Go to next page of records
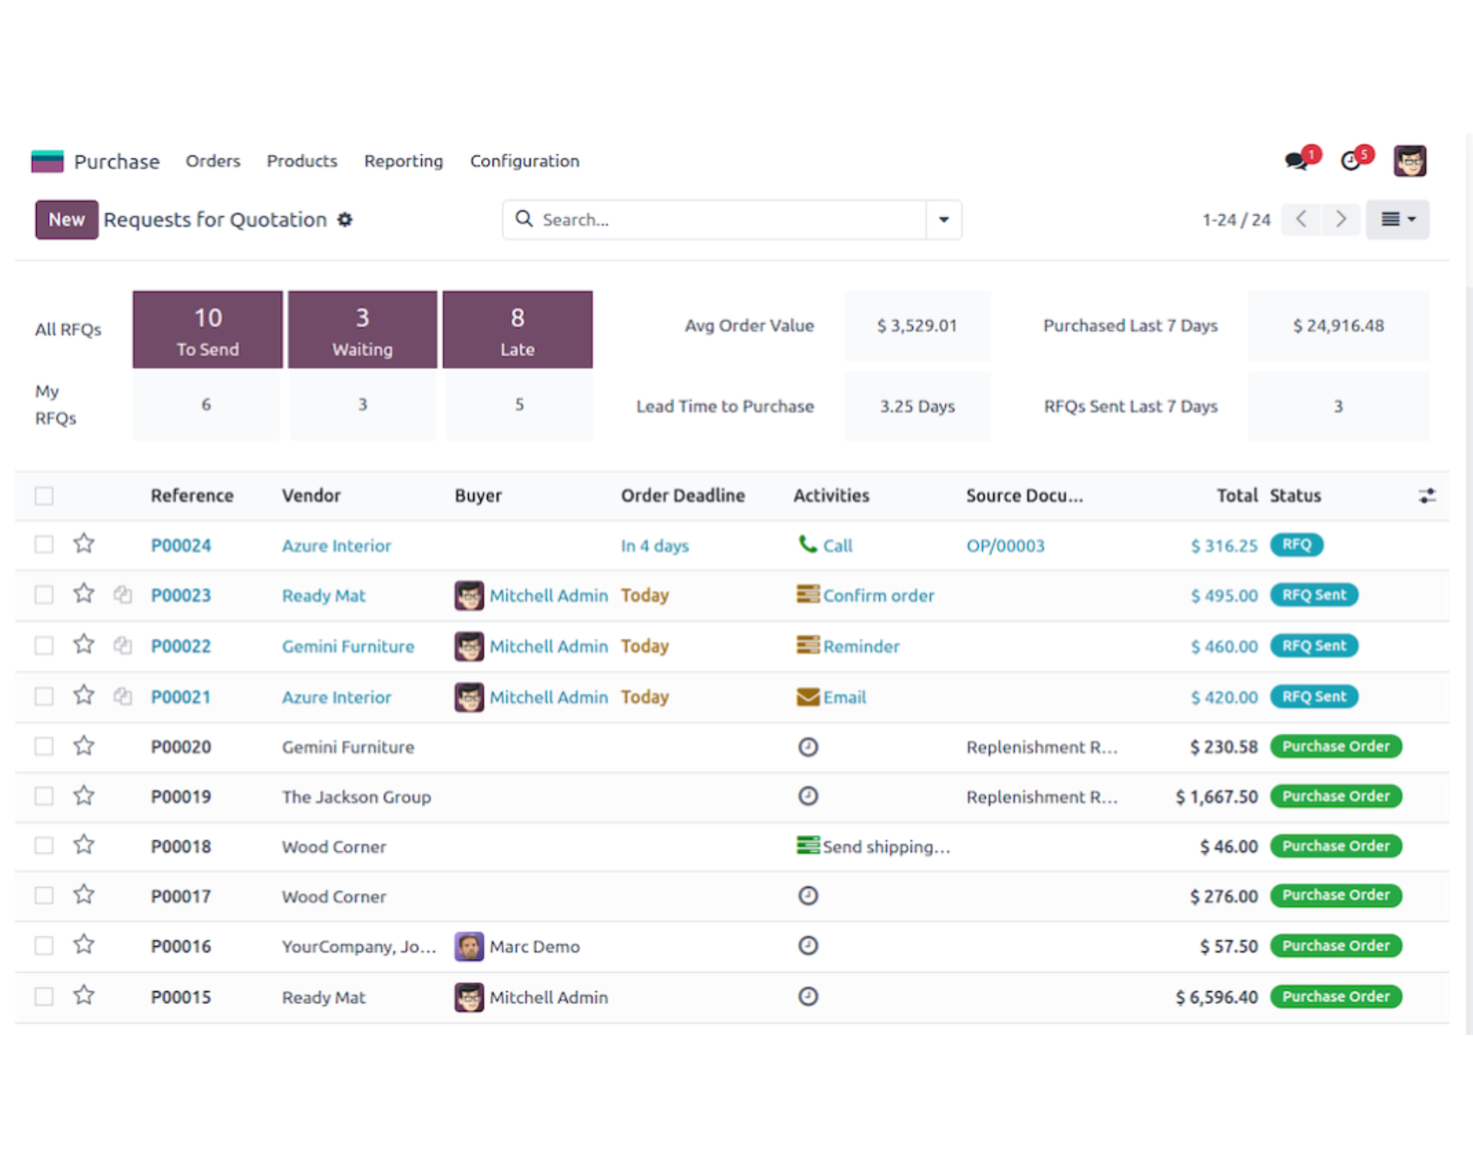Image resolution: width=1473 pixels, height=1150 pixels. (x=1340, y=220)
